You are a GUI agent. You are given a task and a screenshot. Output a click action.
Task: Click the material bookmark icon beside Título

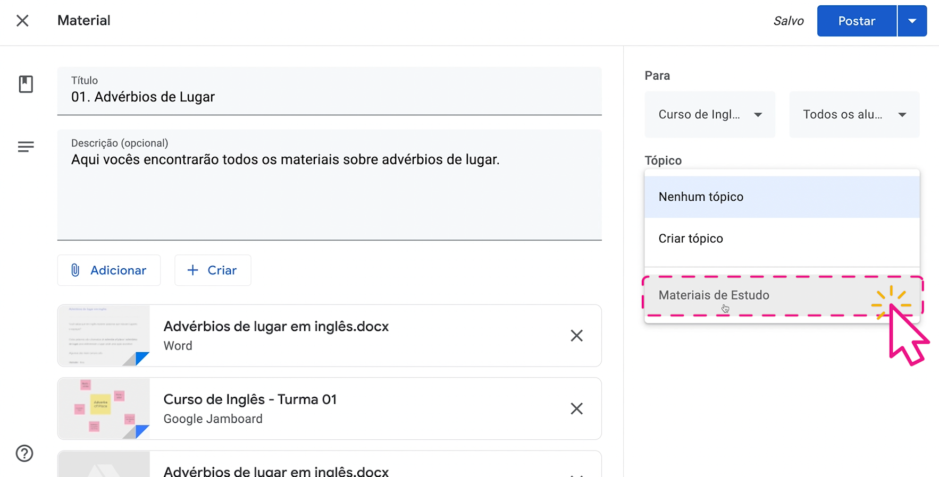click(26, 84)
